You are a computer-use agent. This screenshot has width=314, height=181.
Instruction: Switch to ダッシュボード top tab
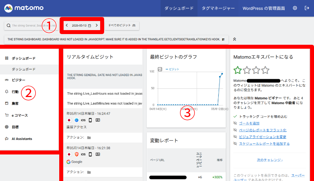click(x=179, y=8)
